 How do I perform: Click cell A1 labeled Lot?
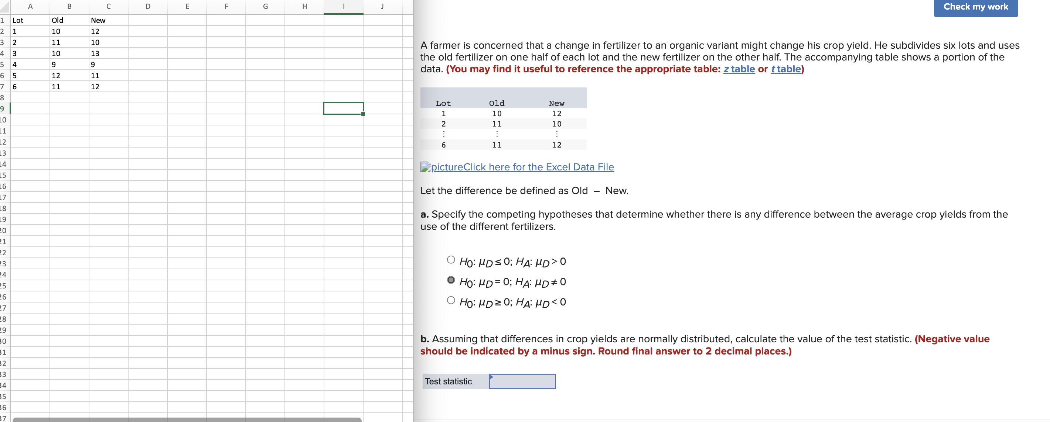30,20
